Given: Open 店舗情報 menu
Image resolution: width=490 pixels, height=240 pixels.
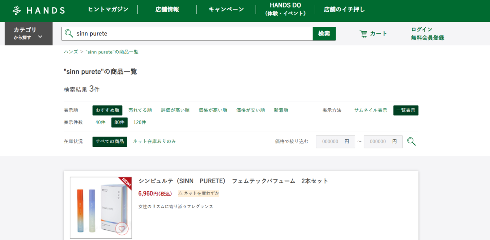Looking at the screenshot, I should pyautogui.click(x=167, y=10).
